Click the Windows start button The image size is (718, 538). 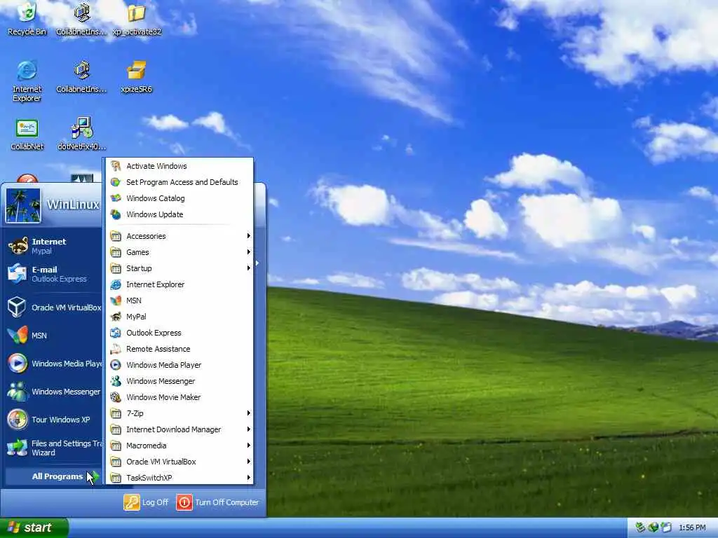(x=34, y=527)
